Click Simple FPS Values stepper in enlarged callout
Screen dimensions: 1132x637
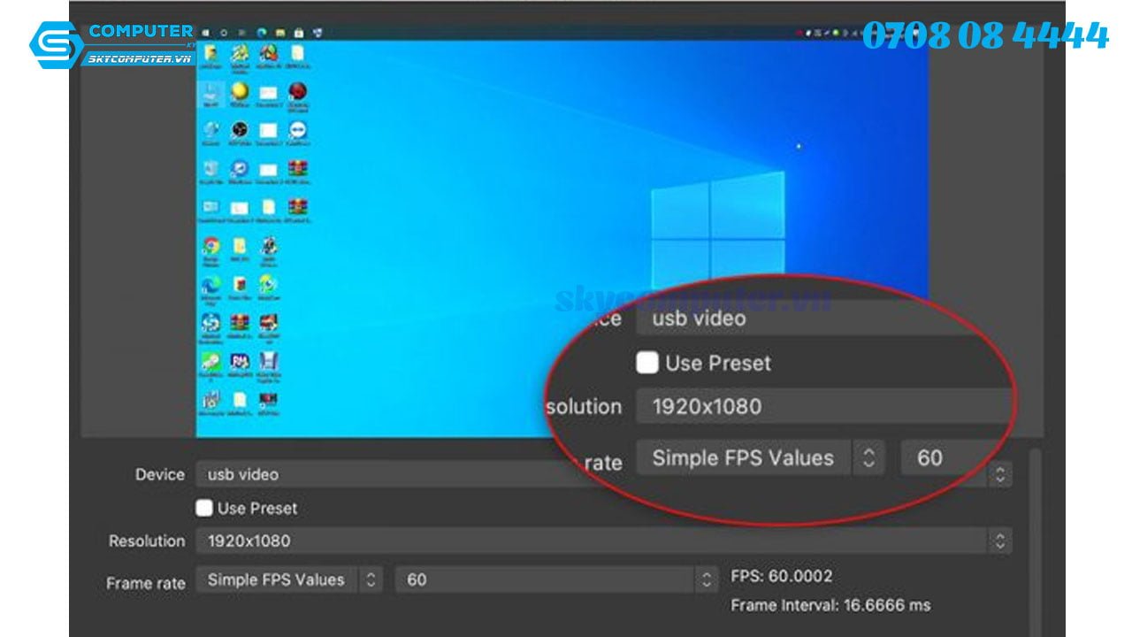[x=868, y=457]
